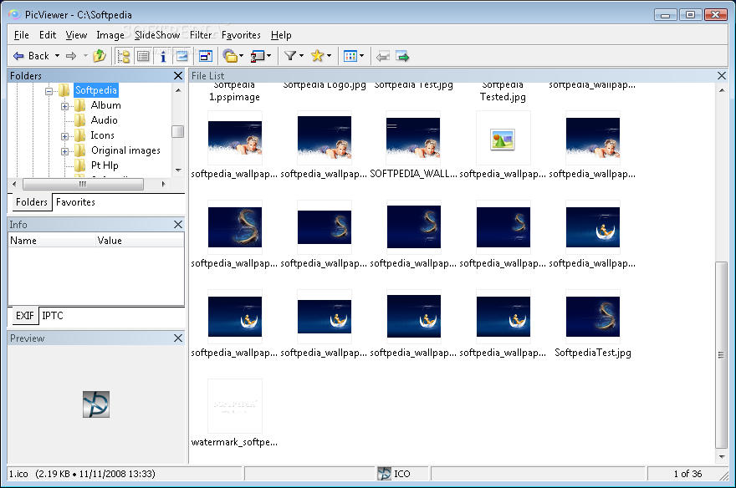Open the Edit menu
Viewport: 736px width, 488px height.
tap(48, 35)
